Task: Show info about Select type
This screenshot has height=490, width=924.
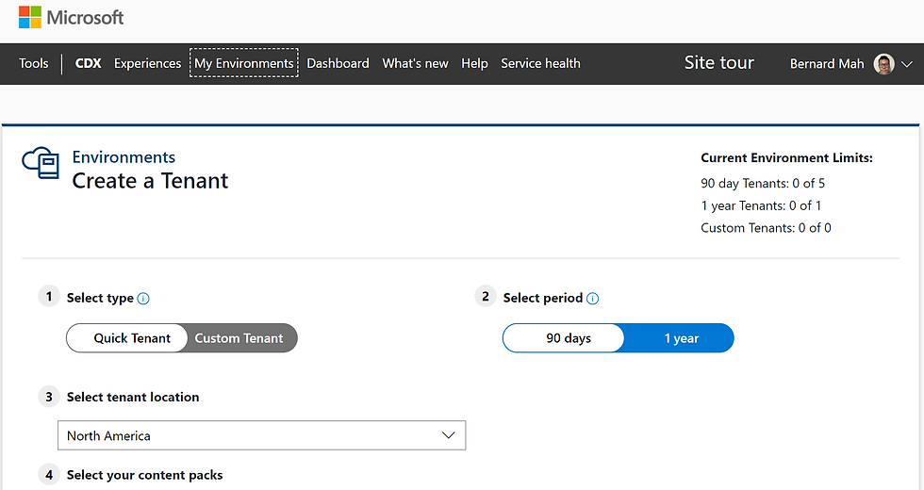Action: (143, 299)
